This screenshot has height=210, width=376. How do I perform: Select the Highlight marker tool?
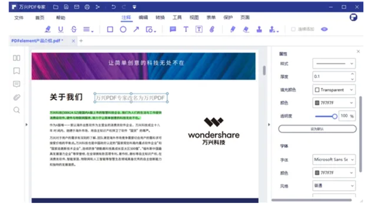point(48,29)
